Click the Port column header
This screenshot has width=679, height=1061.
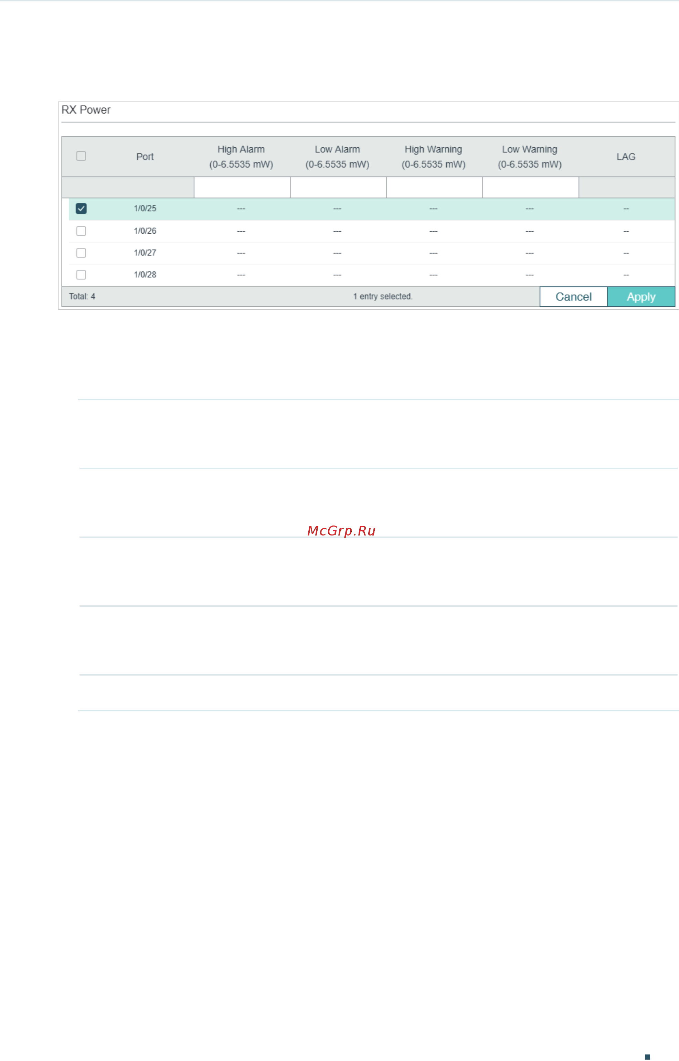pyautogui.click(x=145, y=157)
